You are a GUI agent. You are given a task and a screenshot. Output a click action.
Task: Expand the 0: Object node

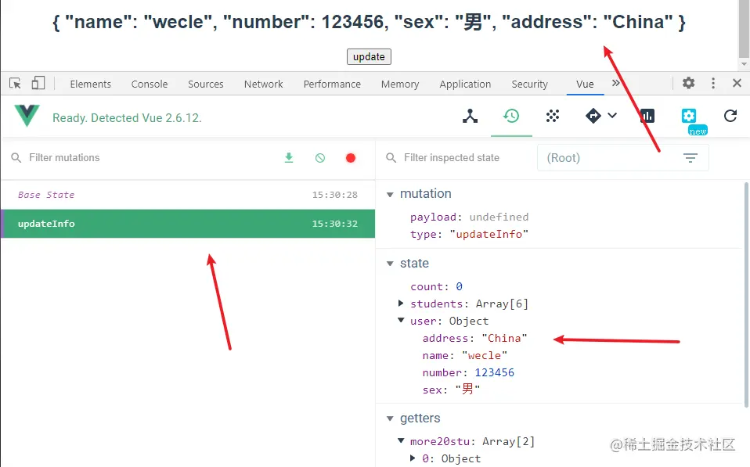pos(413,458)
